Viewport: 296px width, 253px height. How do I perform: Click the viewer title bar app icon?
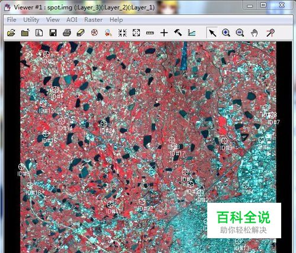pyautogui.click(x=8, y=7)
